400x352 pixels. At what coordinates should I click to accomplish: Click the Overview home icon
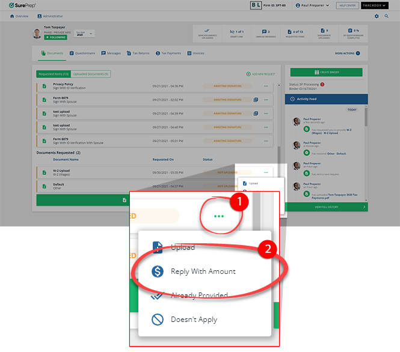[13, 16]
